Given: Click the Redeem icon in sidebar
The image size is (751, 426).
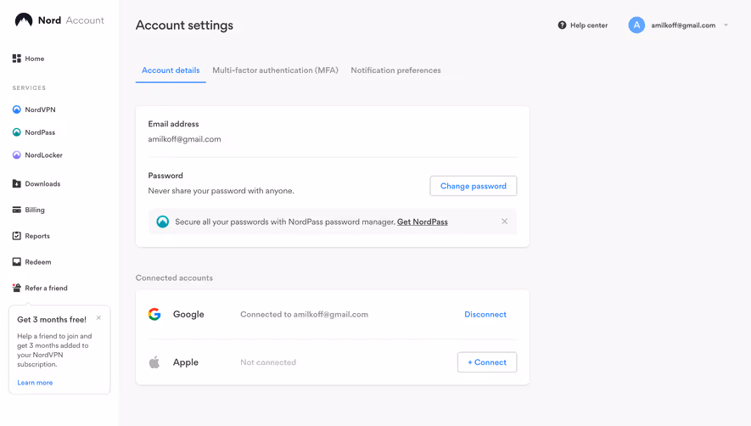Looking at the screenshot, I should (17, 261).
